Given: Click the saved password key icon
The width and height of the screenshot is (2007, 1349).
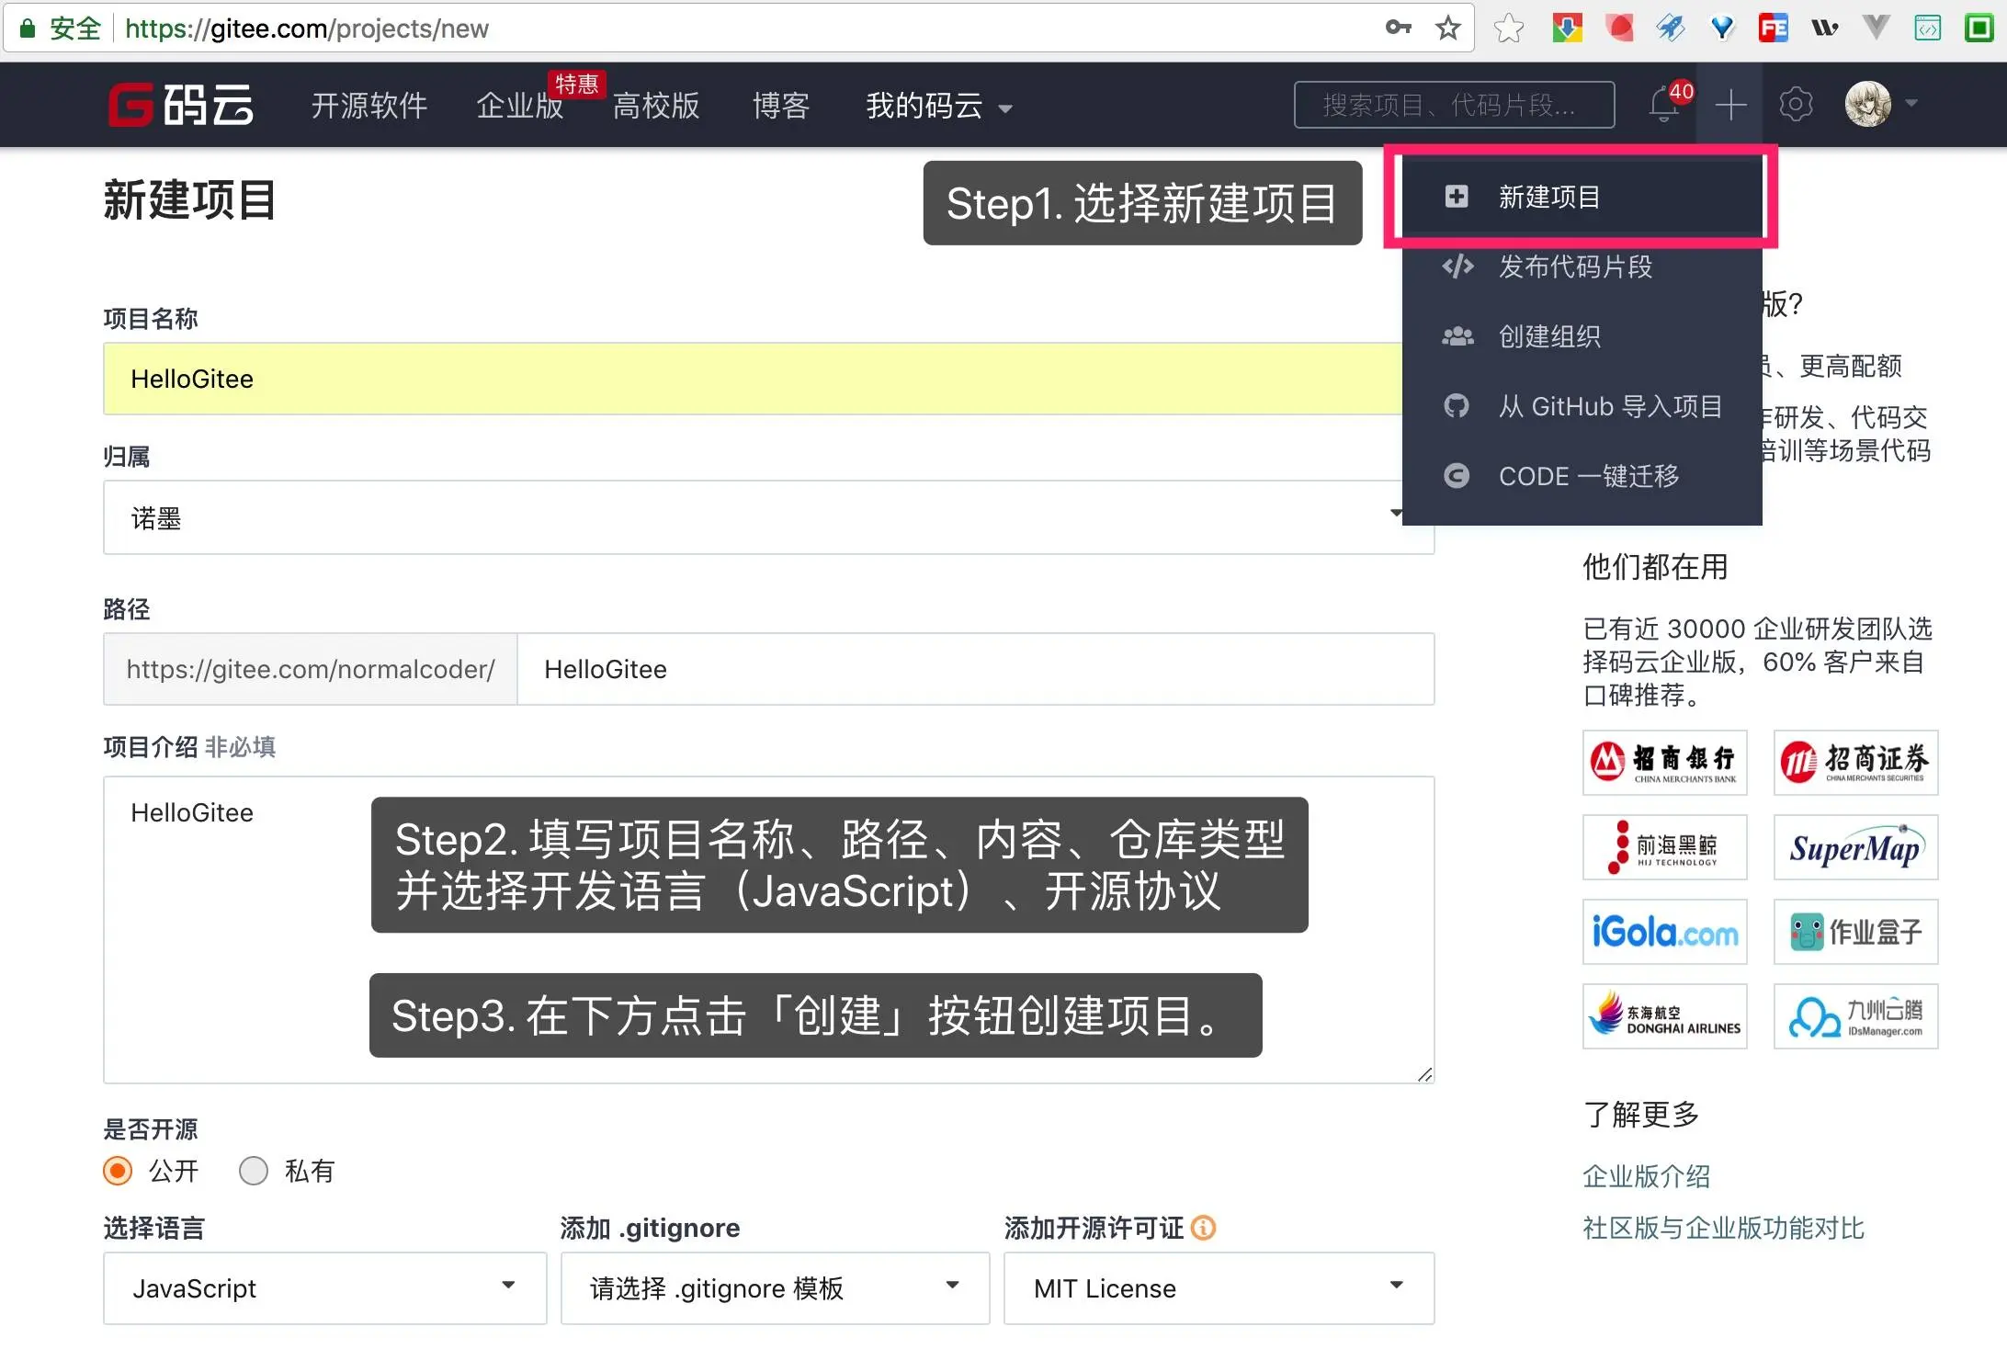Looking at the screenshot, I should (1398, 28).
